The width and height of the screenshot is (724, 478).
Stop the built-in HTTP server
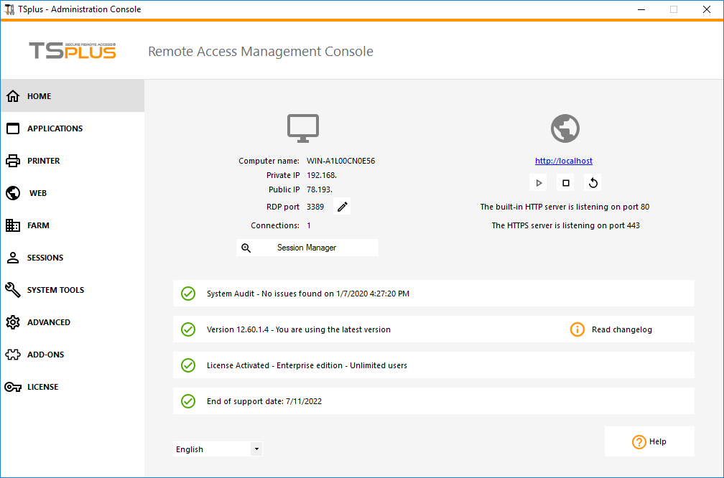coord(565,182)
